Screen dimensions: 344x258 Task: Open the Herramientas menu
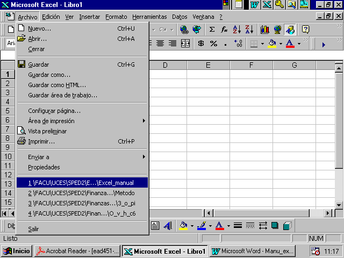click(x=149, y=17)
